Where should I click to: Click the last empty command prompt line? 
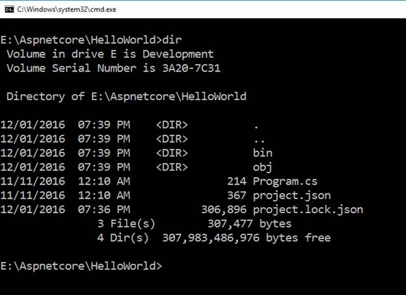(82, 266)
